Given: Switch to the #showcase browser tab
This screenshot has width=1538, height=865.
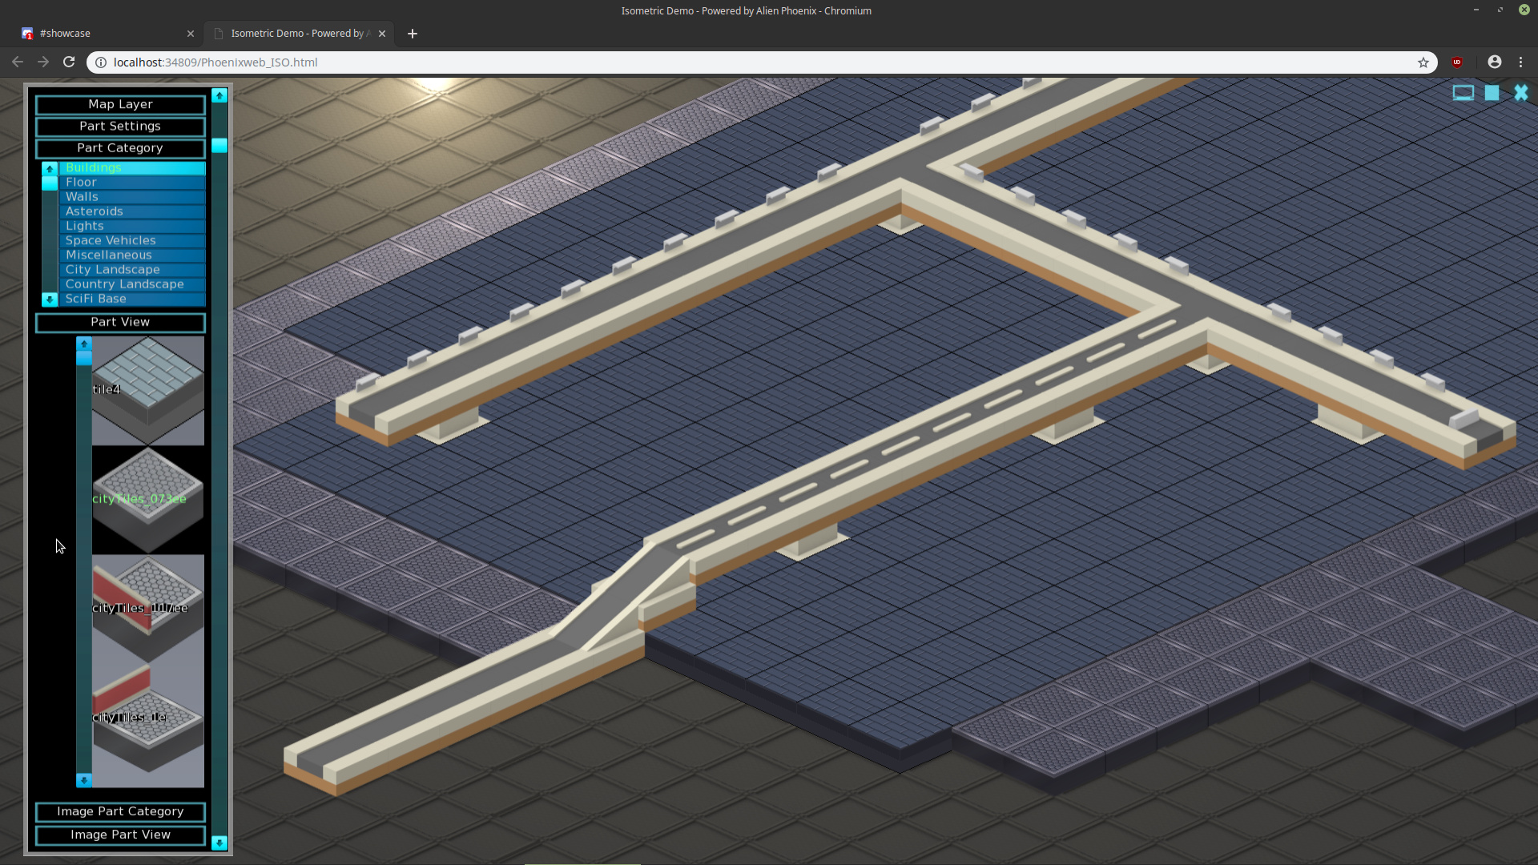Looking at the screenshot, I should coord(96,34).
